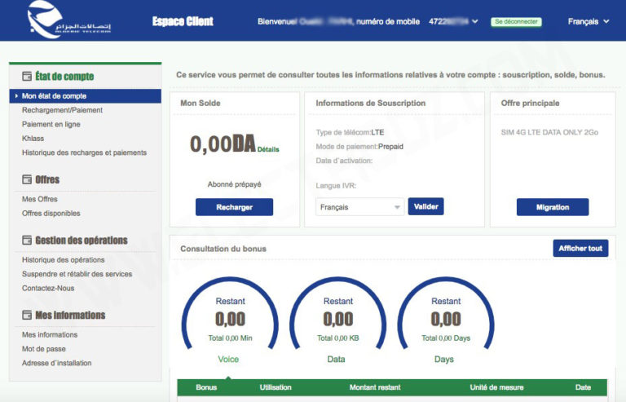The image size is (626, 402).
Task: Open Historique des opérations in sidebar
Action: [x=63, y=260]
